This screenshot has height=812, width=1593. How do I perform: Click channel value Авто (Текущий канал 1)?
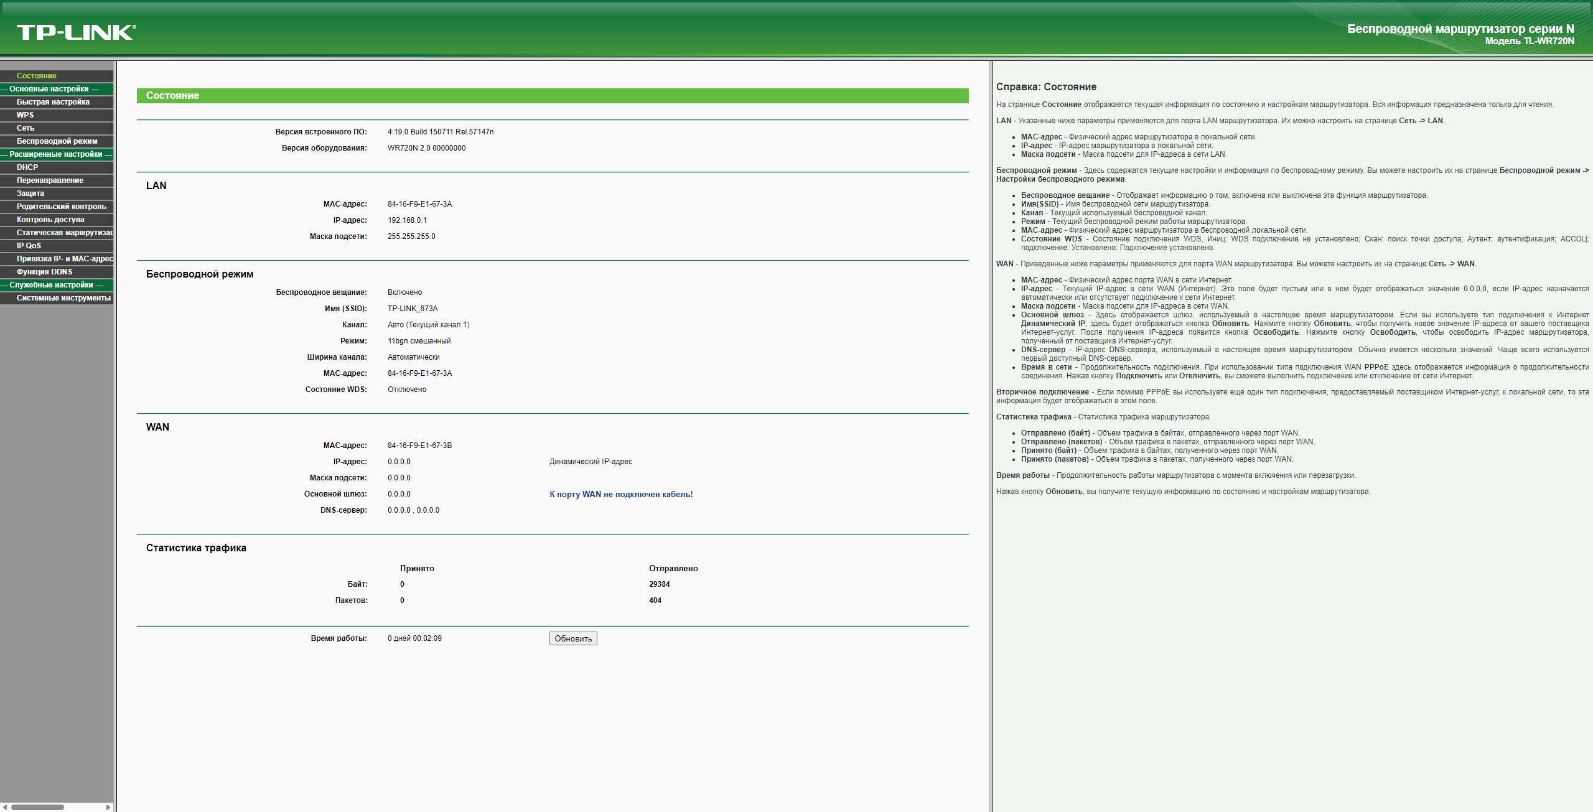(x=428, y=325)
